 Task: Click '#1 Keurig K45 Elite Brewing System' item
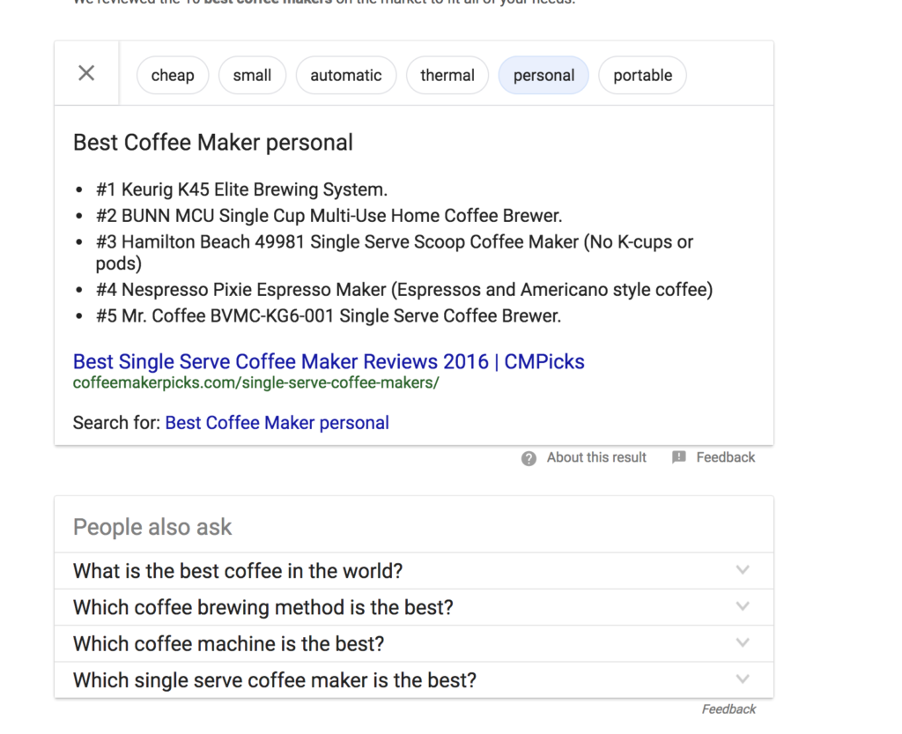(241, 189)
